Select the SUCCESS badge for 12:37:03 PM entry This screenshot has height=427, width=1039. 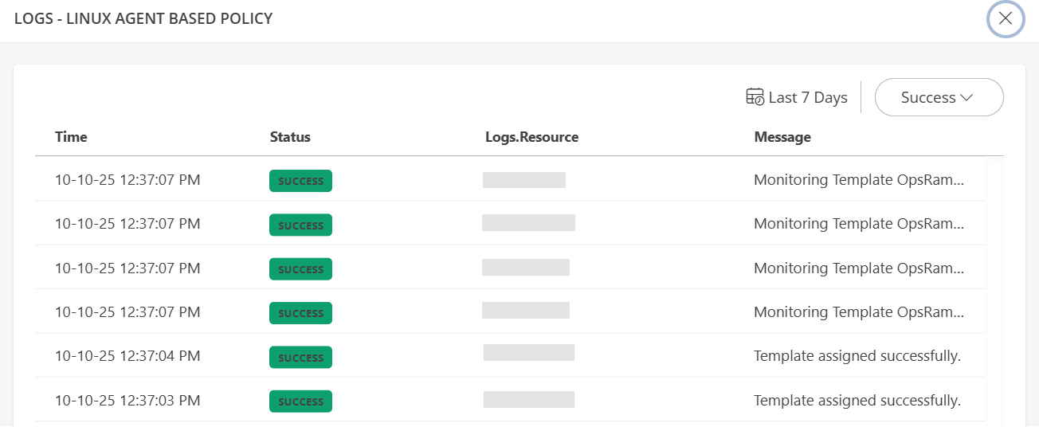300,402
